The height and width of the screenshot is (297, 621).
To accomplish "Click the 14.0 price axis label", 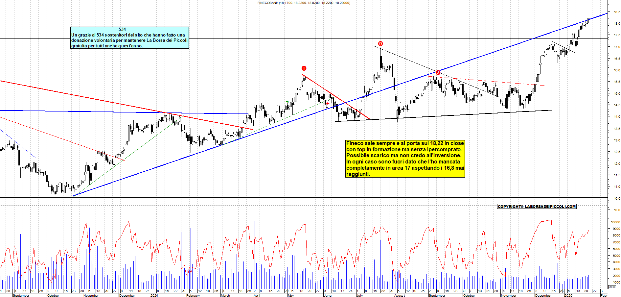I will tap(617, 117).
